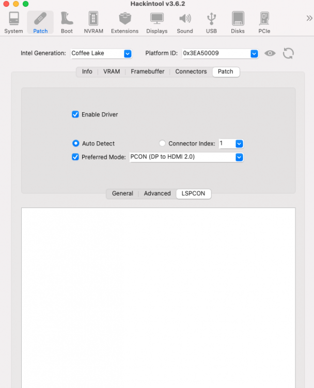Image resolution: width=314 pixels, height=388 pixels.
Task: Switch to the Advanced sub-tab
Action: tap(158, 193)
